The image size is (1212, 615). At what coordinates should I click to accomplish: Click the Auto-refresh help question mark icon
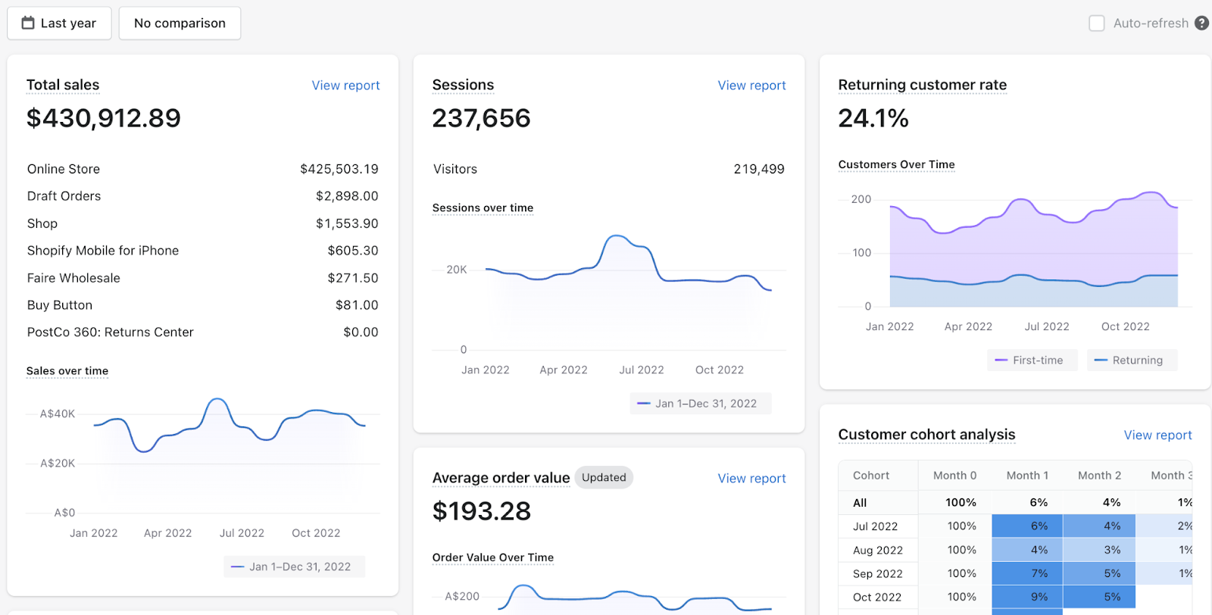coord(1201,23)
